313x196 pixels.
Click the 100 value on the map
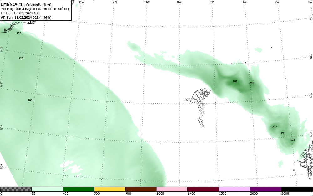pyautogui.click(x=30, y=100)
